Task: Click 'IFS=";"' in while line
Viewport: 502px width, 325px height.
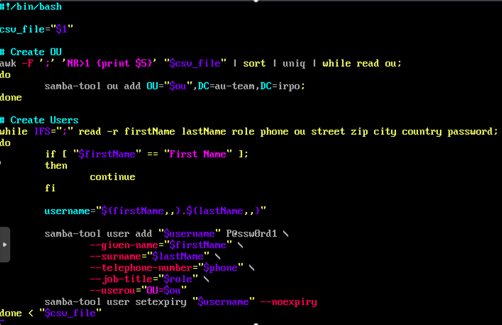Action: pos(54,131)
